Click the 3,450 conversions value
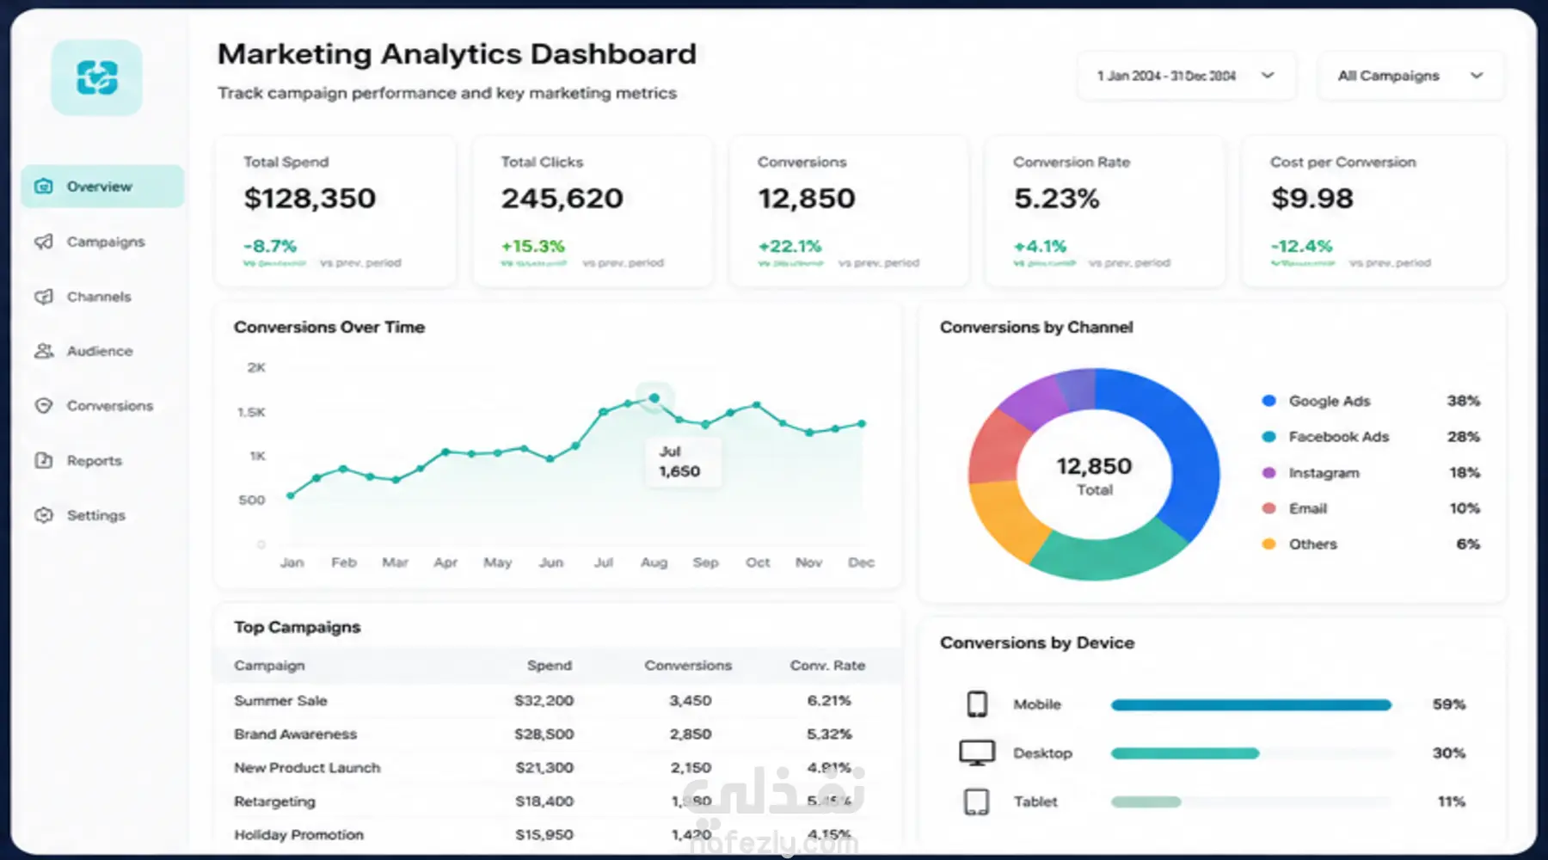The height and width of the screenshot is (860, 1548). (691, 701)
